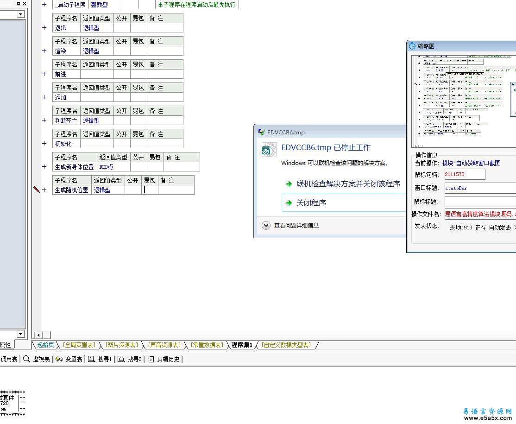Open the 监视表 magnifier icon

coord(27,359)
